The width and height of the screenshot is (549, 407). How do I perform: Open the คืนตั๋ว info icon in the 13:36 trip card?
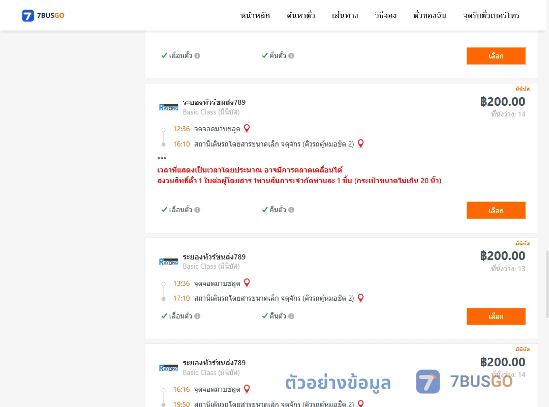point(291,316)
